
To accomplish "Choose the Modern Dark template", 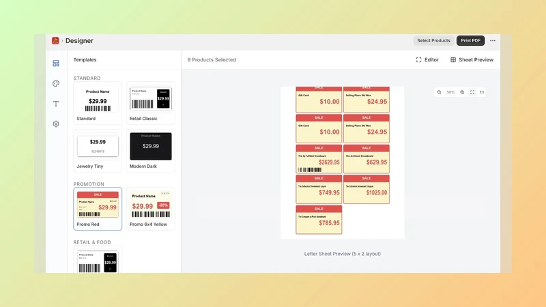I will pos(150,151).
